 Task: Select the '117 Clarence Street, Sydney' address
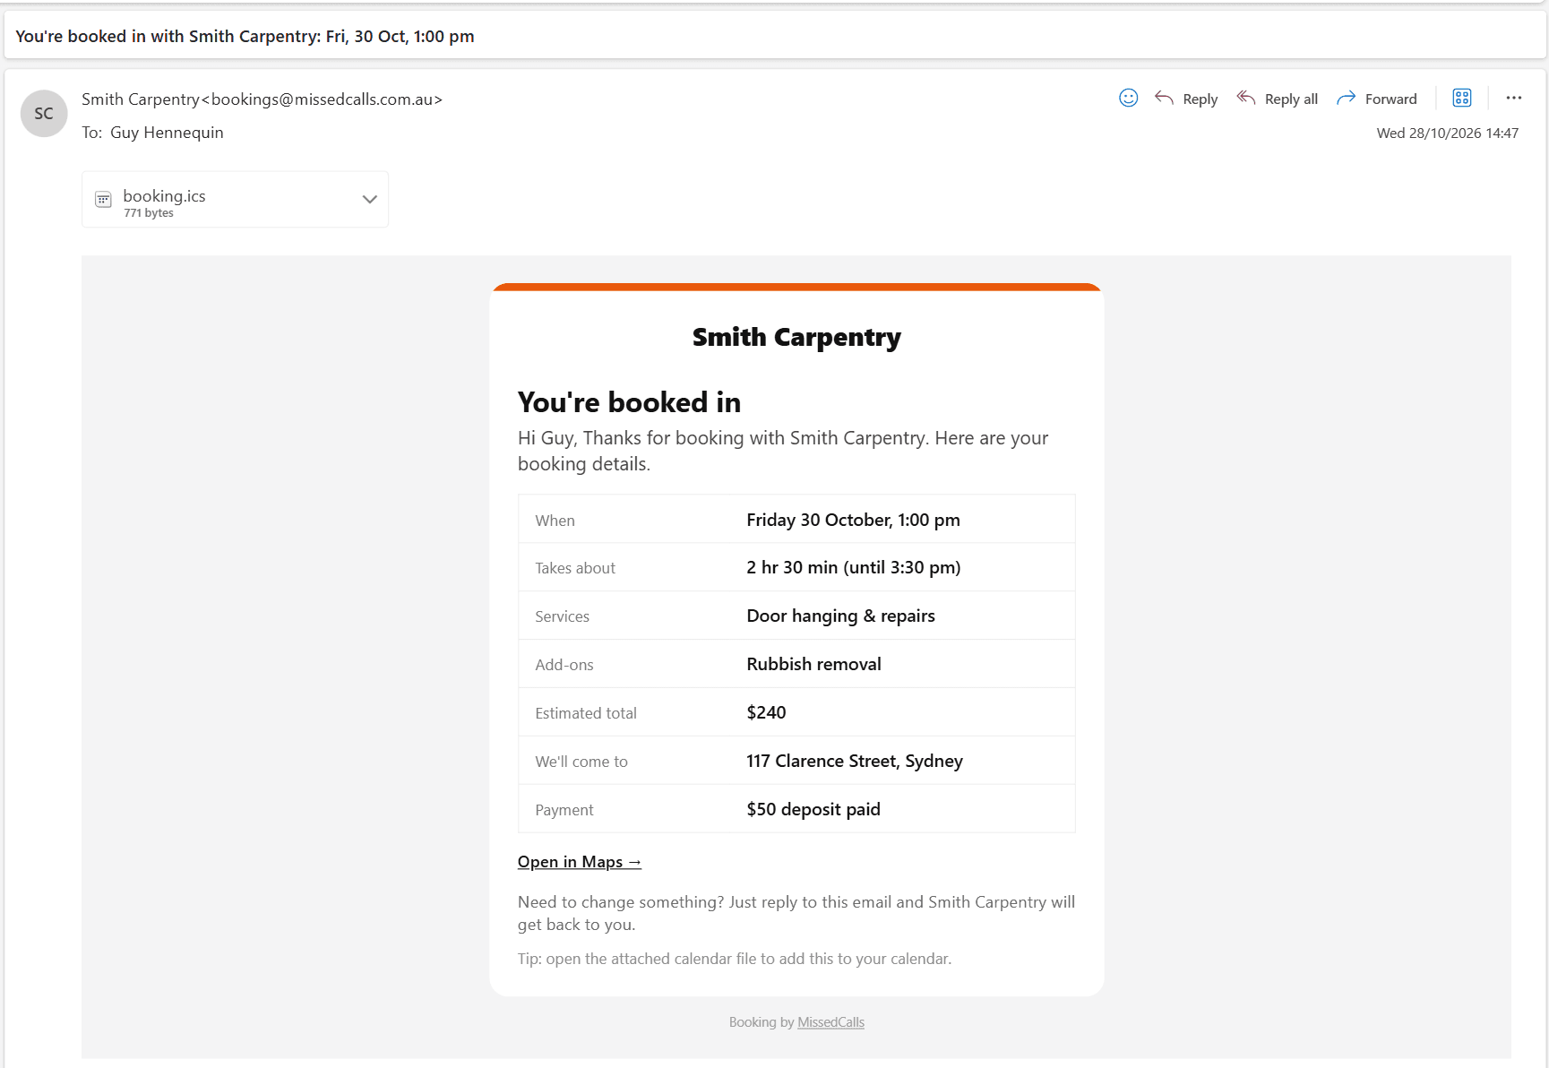(855, 761)
